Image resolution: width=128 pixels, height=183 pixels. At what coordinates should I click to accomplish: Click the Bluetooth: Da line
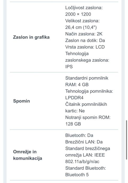pyautogui.click(x=79, y=135)
